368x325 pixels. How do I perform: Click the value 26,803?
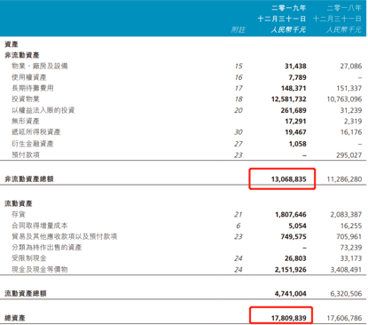[x=295, y=258]
